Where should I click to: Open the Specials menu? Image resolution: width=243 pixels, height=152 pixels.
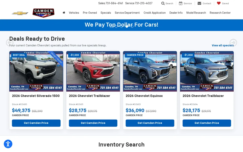click(x=106, y=13)
